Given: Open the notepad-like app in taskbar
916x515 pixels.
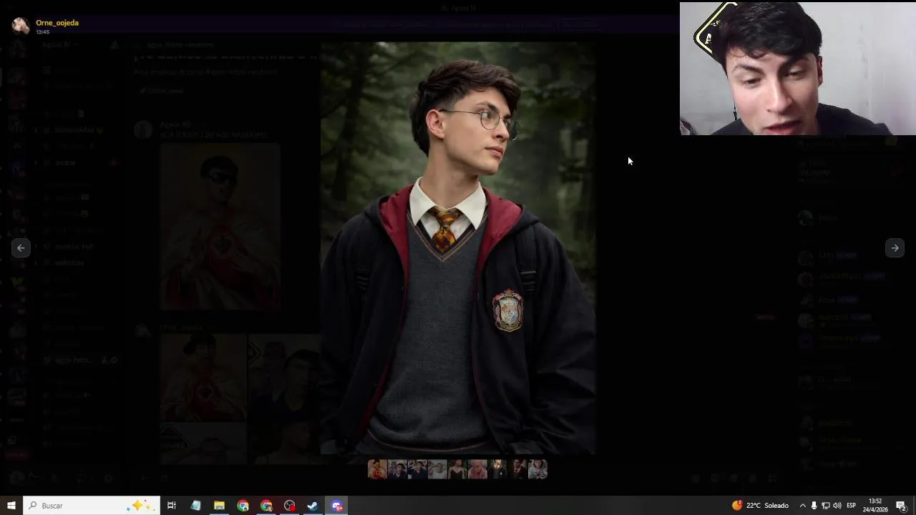Looking at the screenshot, I should [195, 506].
